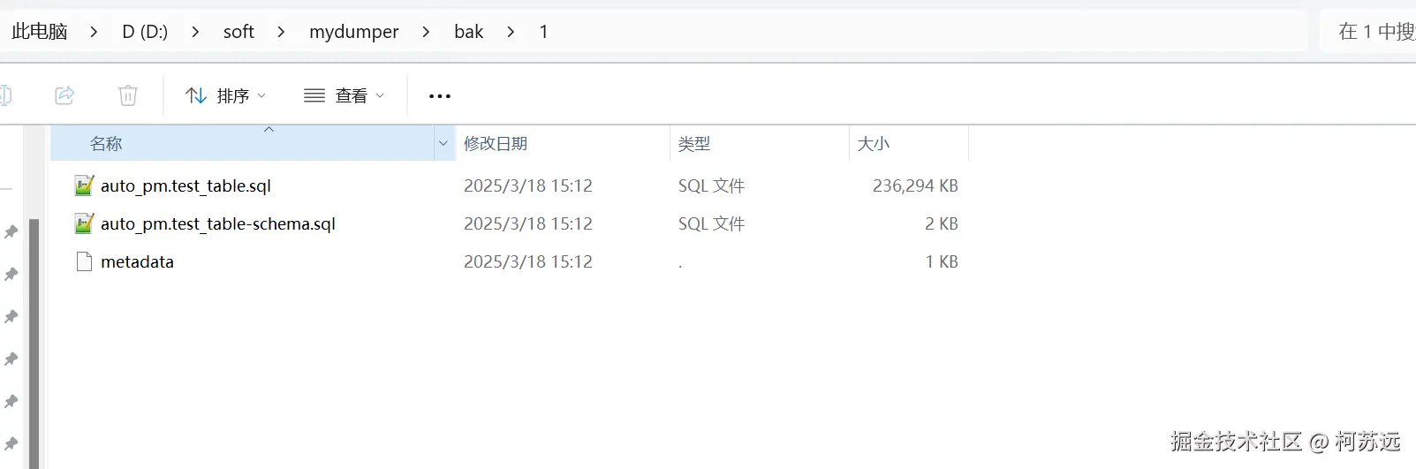Click the view list lines icon

[314, 95]
